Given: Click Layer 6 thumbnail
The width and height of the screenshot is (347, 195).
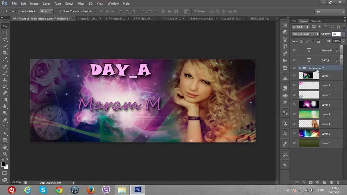Looking at the screenshot, I should pyautogui.click(x=309, y=85).
